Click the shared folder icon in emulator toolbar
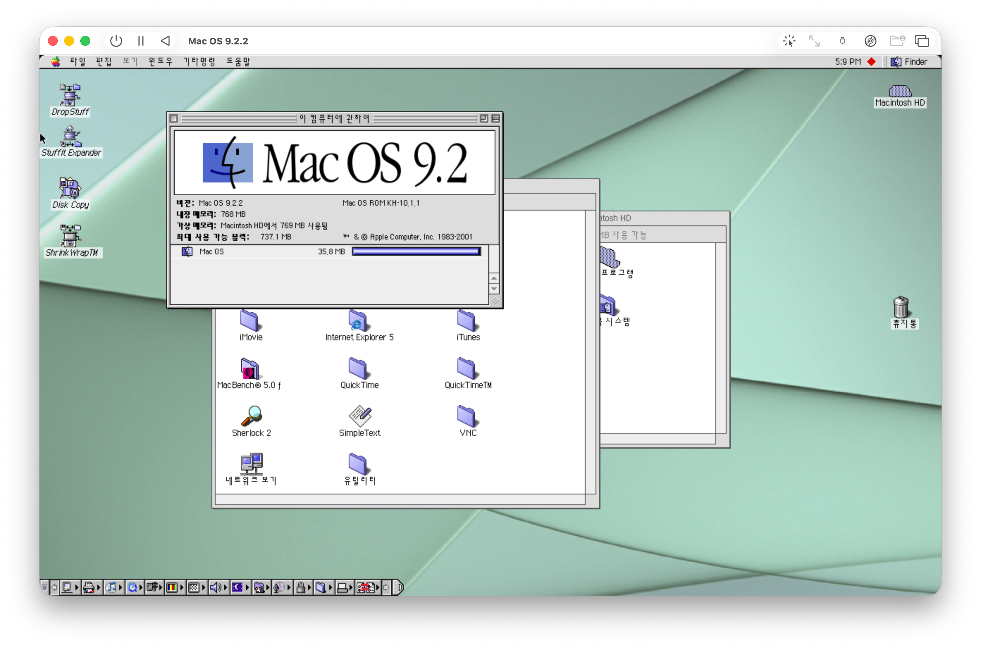The width and height of the screenshot is (981, 648). (897, 41)
